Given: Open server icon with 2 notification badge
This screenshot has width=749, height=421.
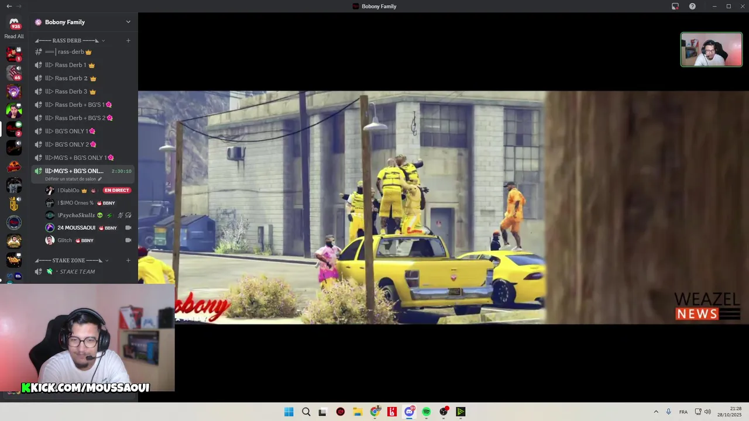Looking at the screenshot, I should tap(14, 129).
